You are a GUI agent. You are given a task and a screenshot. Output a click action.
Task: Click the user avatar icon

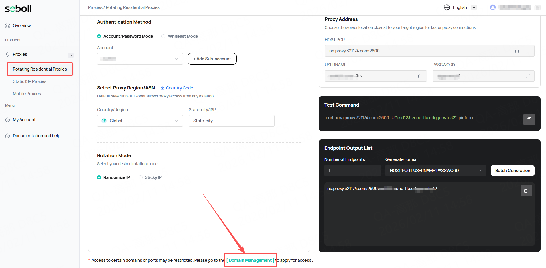coord(492,7)
